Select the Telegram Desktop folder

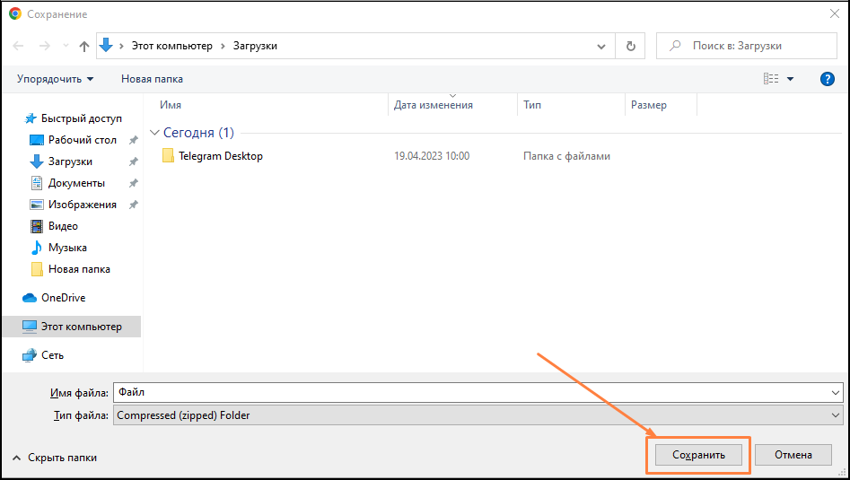[x=220, y=156]
